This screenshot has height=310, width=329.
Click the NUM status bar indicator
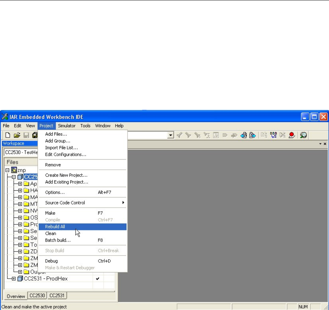(x=303, y=307)
